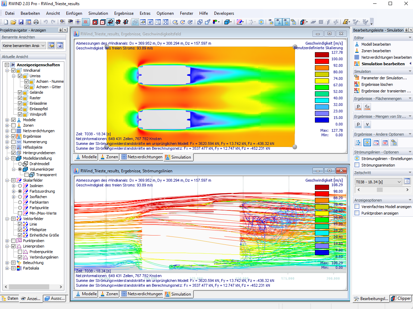Collapse the Vektorfelder tree node
Screen dimensions: 413x309
pyautogui.click(x=8, y=219)
